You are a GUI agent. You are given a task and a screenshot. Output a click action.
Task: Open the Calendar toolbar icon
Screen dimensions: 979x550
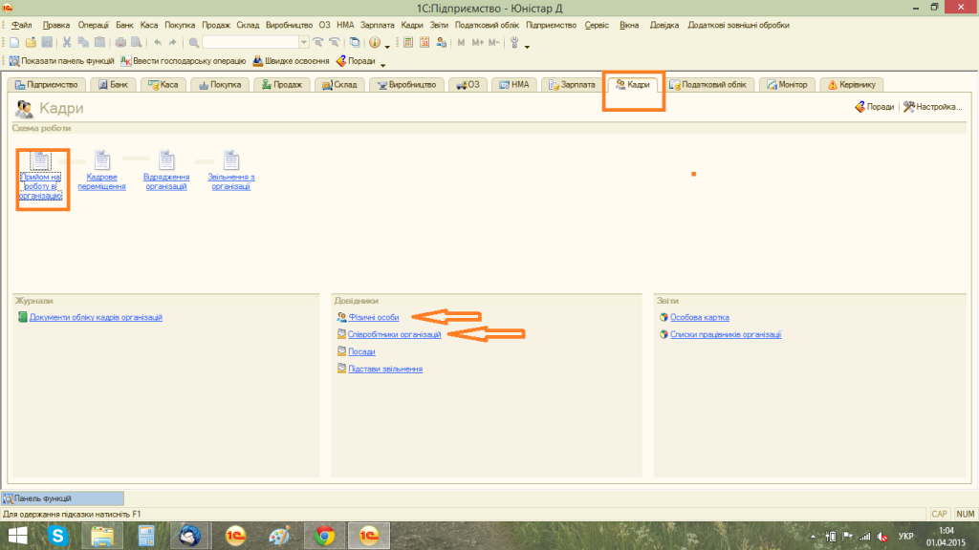[424, 42]
